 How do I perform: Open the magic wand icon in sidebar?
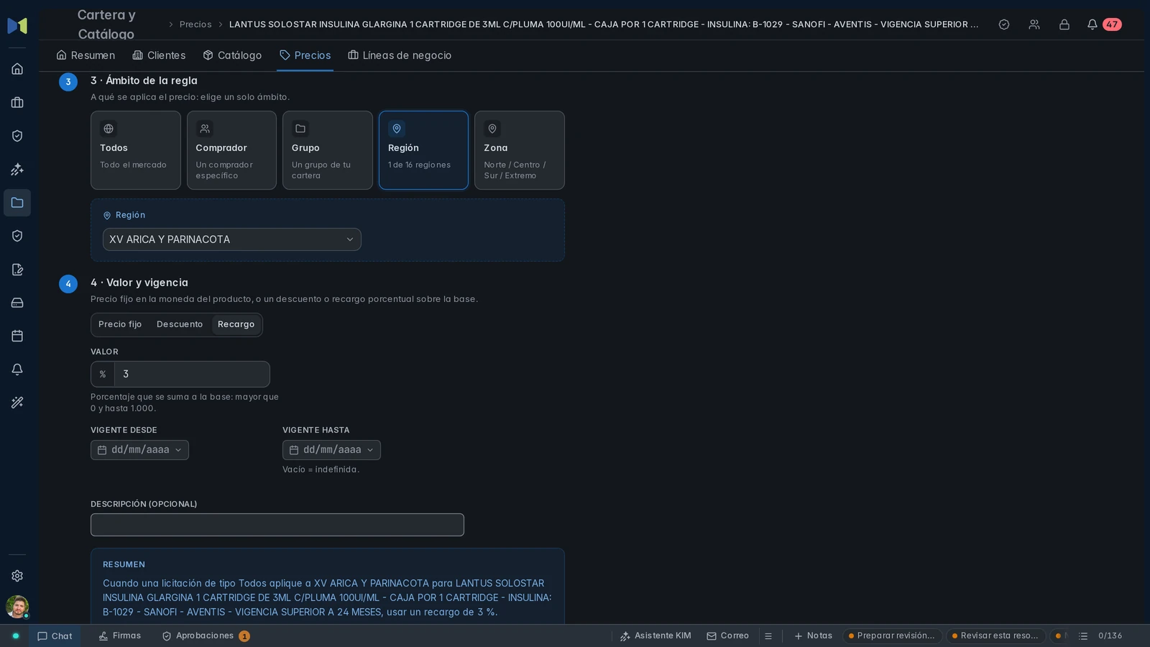(17, 403)
